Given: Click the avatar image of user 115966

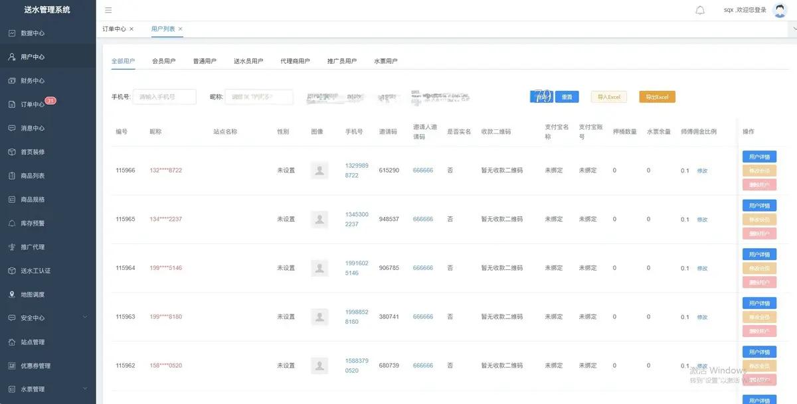Looking at the screenshot, I should pos(319,170).
